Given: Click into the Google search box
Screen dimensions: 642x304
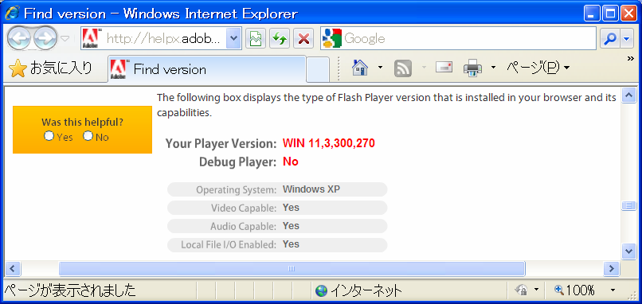Looking at the screenshot, I should click(x=469, y=39).
